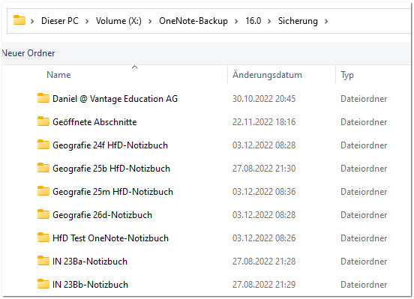Sort by the Typ column header
414x299 pixels.
[x=347, y=76]
